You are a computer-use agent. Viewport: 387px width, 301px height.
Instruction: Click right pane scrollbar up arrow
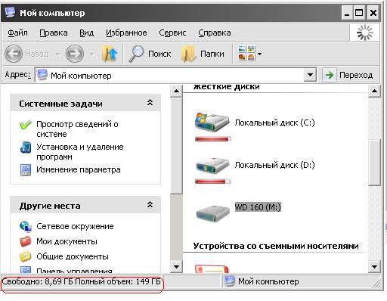[374, 91]
